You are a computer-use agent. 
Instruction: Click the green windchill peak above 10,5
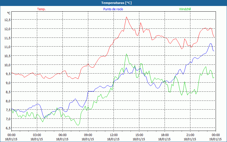click(127, 54)
